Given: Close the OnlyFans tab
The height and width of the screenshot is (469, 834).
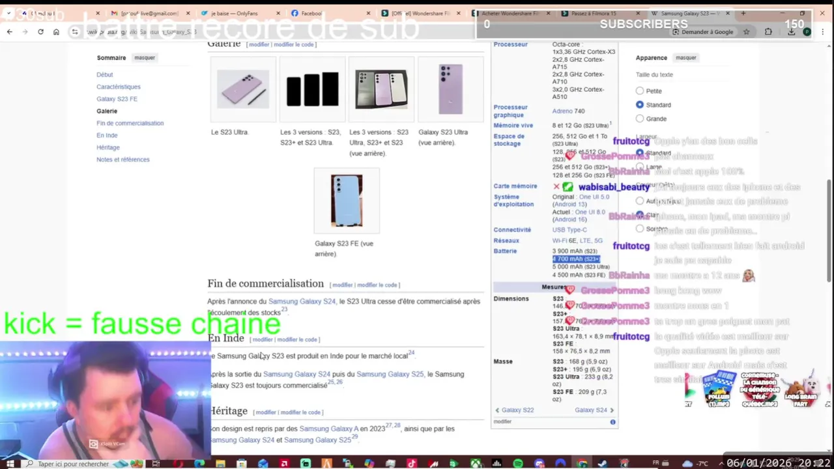Looking at the screenshot, I should click(278, 13).
